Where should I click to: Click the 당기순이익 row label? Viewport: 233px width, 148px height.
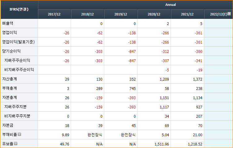click(x=11, y=51)
